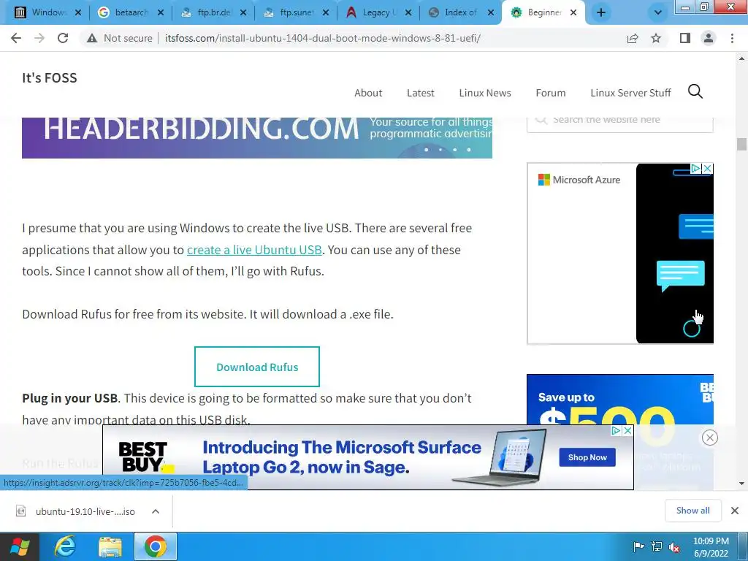Go to the Forum page
The image size is (748, 561).
click(x=551, y=93)
